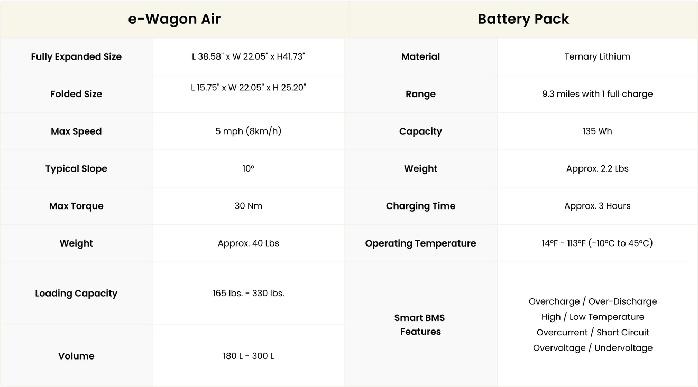Click the Approx. 2.2 Lbs battery weight
698x387 pixels.
coord(597,168)
